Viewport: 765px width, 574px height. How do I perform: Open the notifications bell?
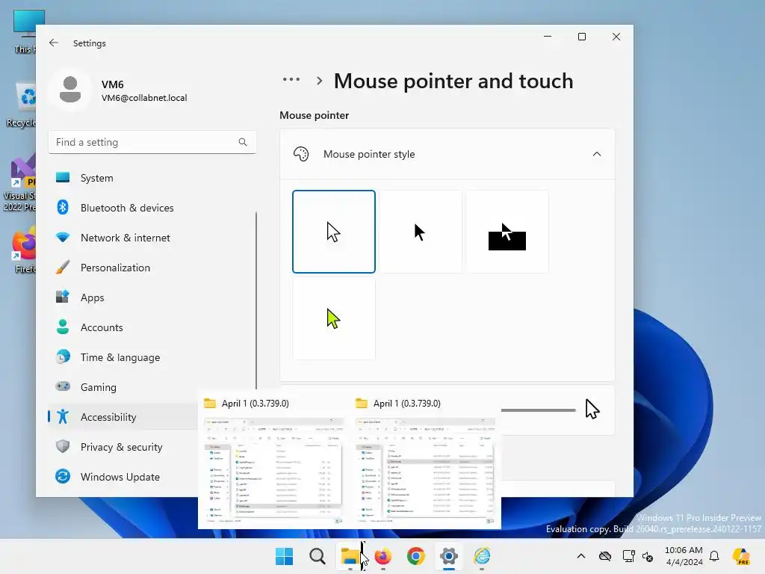click(x=714, y=556)
